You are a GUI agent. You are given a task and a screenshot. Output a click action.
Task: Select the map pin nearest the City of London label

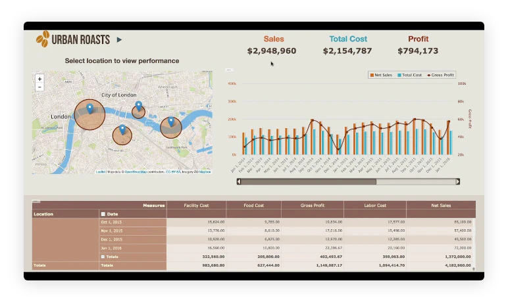139,106
